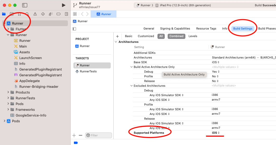Expand the Flutter folder
This screenshot has width=276, height=145.
click(x=8, y=29)
